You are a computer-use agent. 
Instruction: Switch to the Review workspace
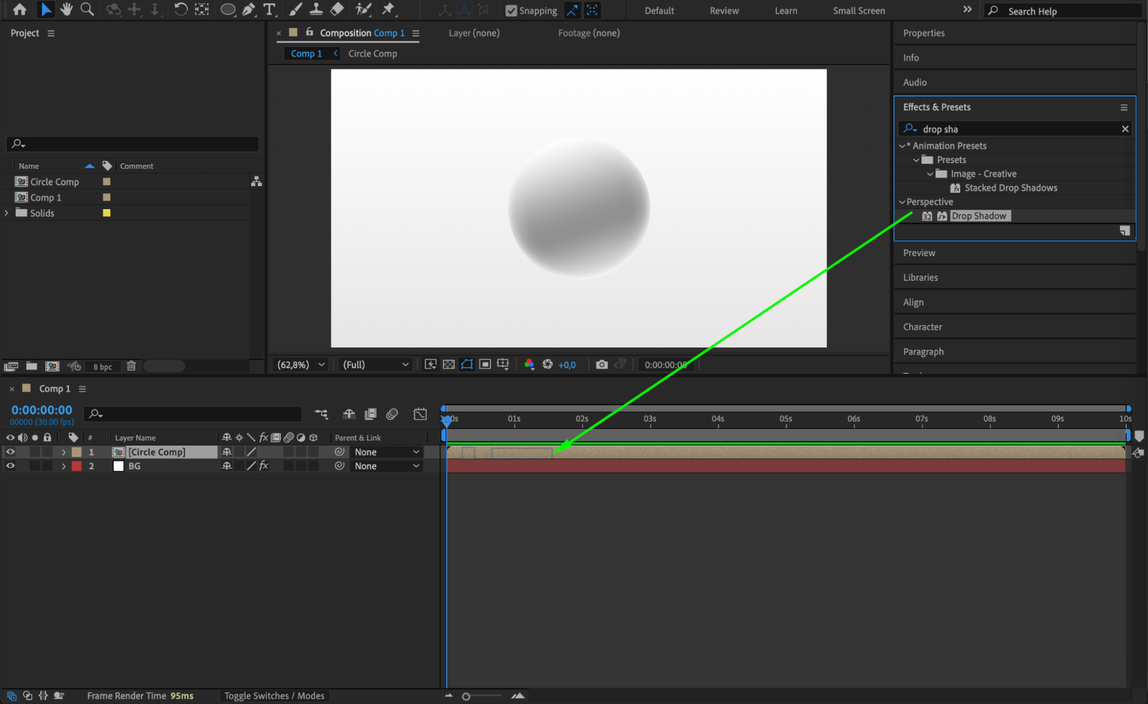point(724,11)
